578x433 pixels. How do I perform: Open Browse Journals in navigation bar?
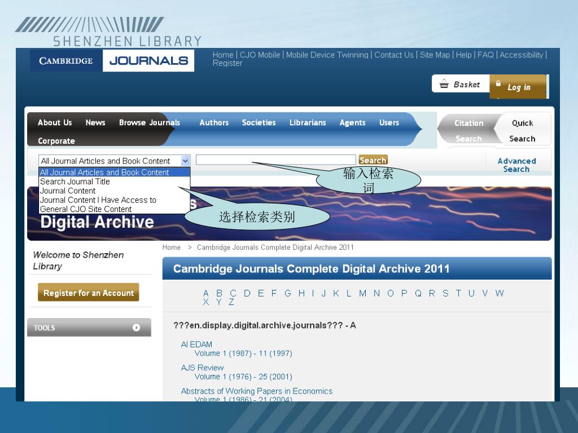point(149,122)
